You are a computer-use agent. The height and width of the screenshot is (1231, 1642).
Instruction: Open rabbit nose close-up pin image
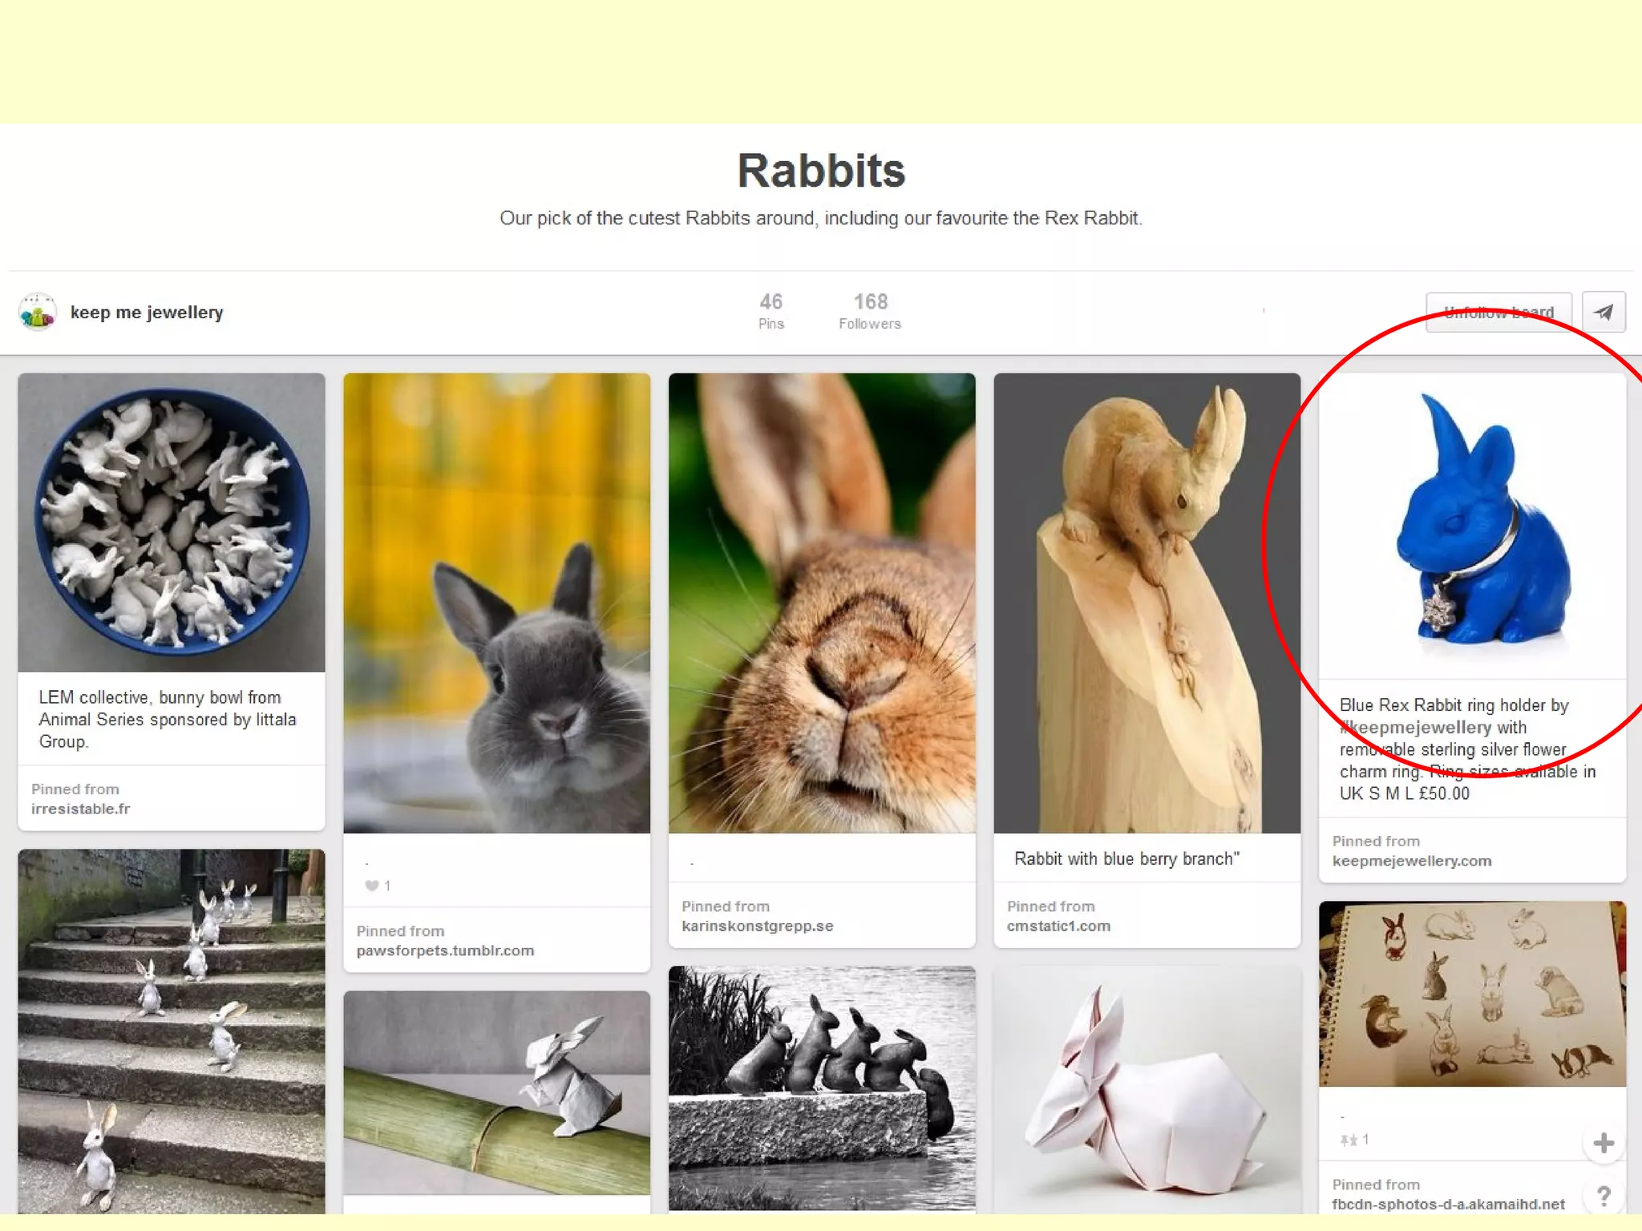pyautogui.click(x=822, y=603)
